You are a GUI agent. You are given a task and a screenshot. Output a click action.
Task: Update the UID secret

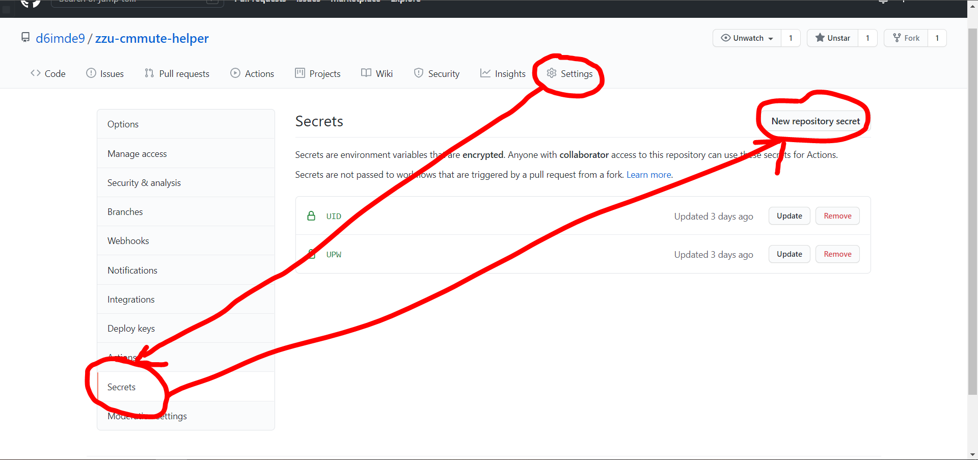(x=790, y=216)
